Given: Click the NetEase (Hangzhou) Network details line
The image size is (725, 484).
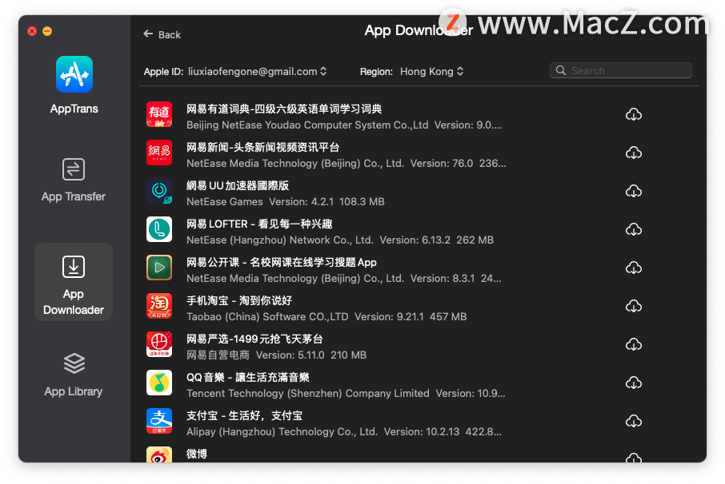Looking at the screenshot, I should coord(340,240).
